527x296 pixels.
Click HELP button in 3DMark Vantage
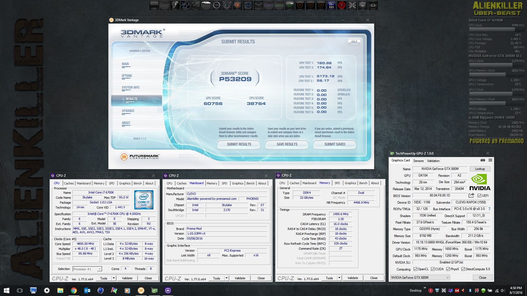(x=354, y=42)
